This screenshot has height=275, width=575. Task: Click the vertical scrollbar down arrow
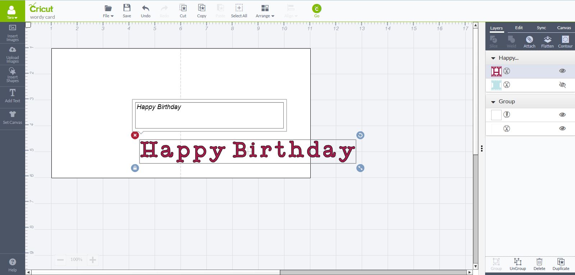475,266
